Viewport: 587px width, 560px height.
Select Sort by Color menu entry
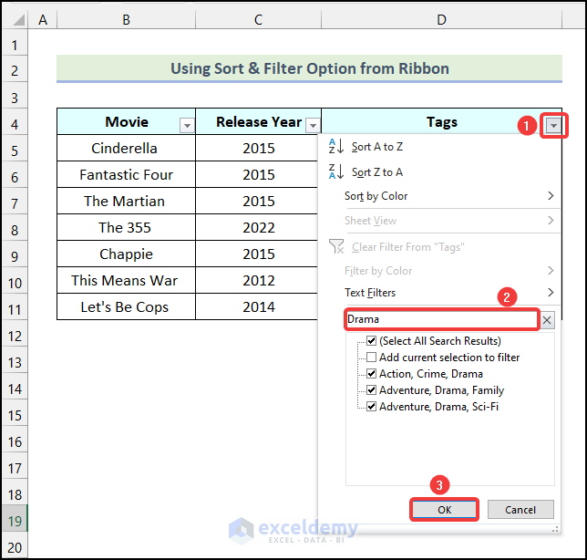pos(439,196)
